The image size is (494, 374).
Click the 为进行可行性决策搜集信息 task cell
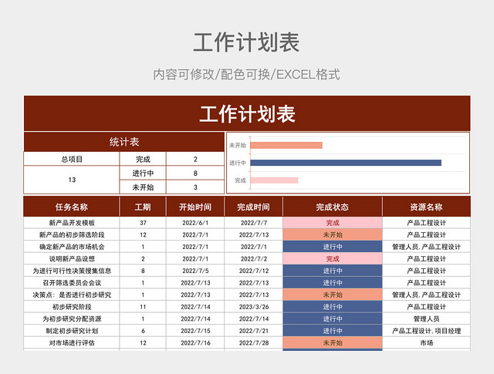tap(72, 271)
